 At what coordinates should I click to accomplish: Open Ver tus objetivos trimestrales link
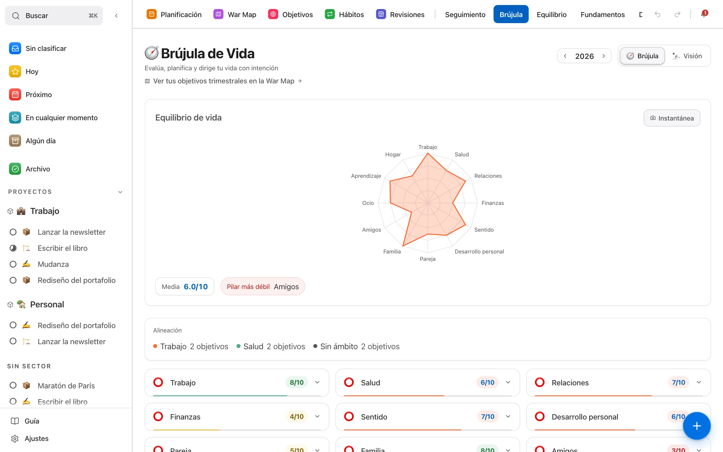pos(224,81)
